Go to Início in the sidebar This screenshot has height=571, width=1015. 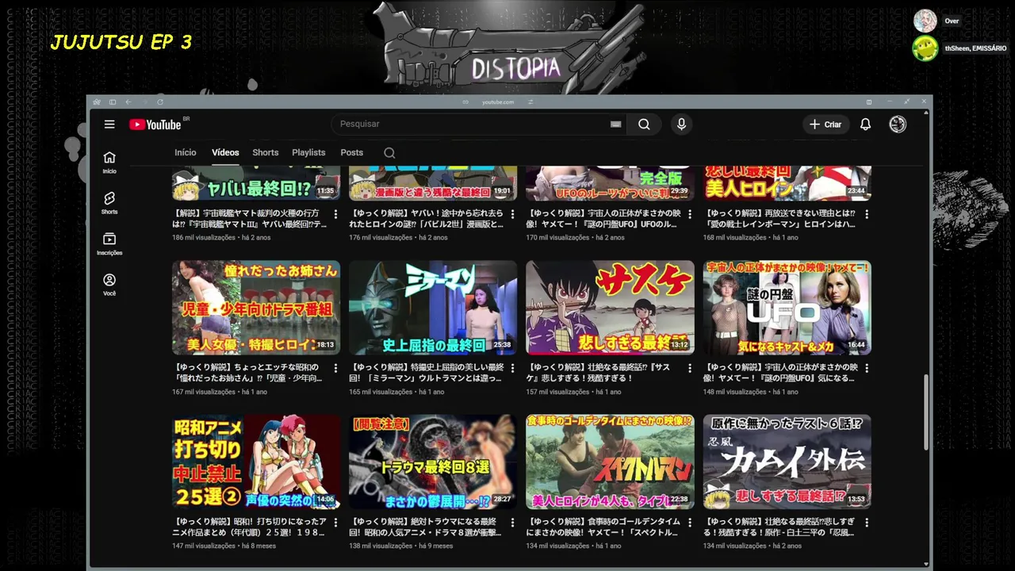(109, 162)
